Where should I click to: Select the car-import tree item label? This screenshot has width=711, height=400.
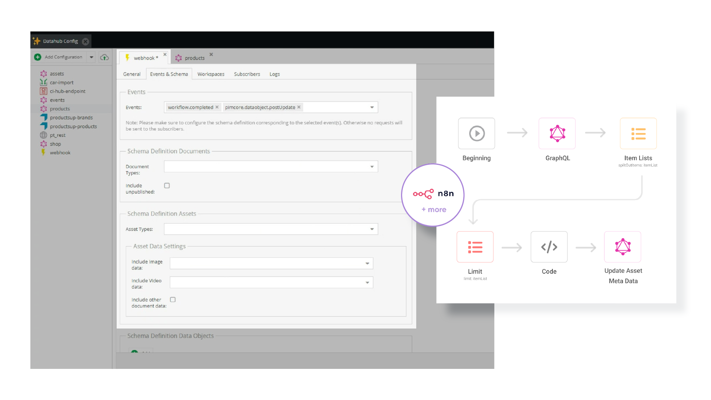tap(62, 83)
